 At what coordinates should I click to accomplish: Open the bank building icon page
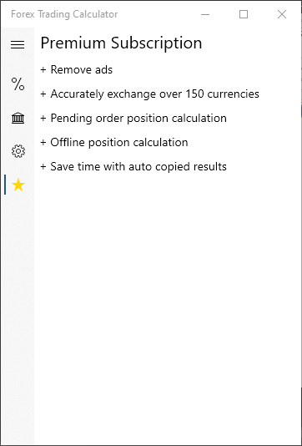pos(18,118)
